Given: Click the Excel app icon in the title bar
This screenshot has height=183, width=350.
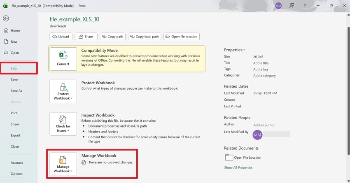Looking at the screenshot, I should pos(5,6).
